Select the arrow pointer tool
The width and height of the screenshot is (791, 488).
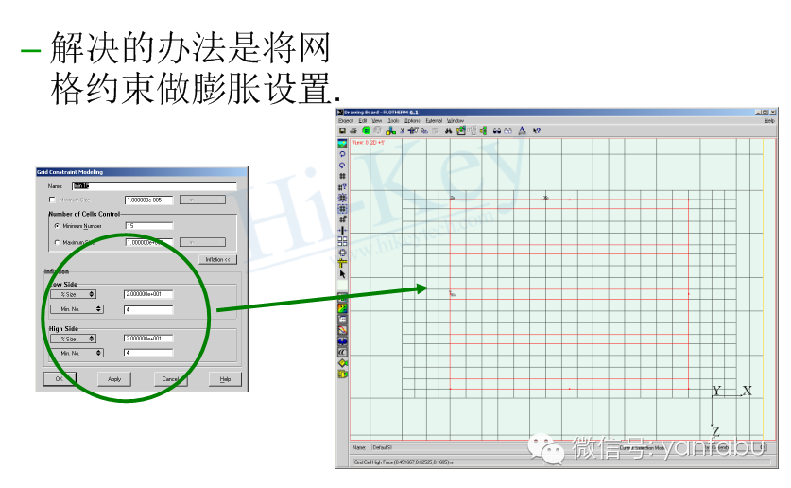(342, 274)
